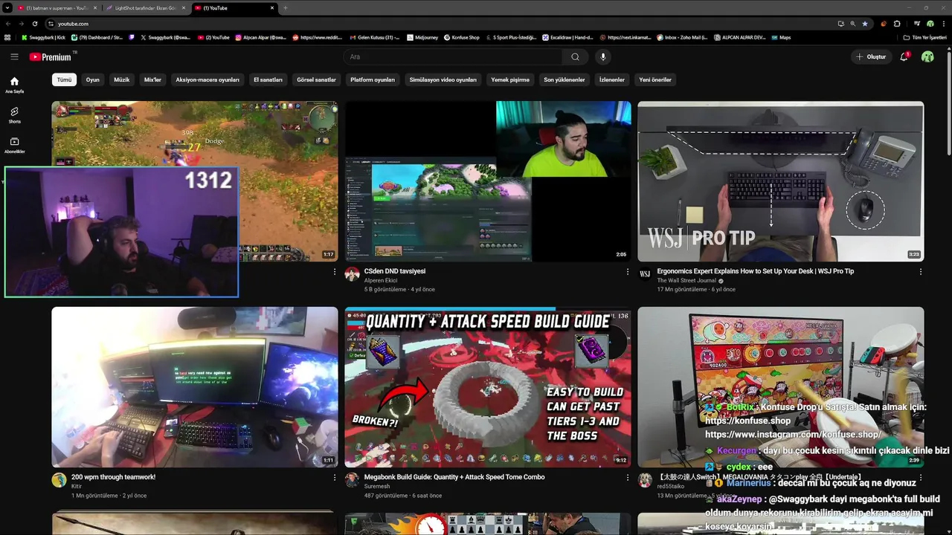Image resolution: width=952 pixels, height=535 pixels.
Task: Open Swaggybark | Kick bookmark
Action: point(43,37)
